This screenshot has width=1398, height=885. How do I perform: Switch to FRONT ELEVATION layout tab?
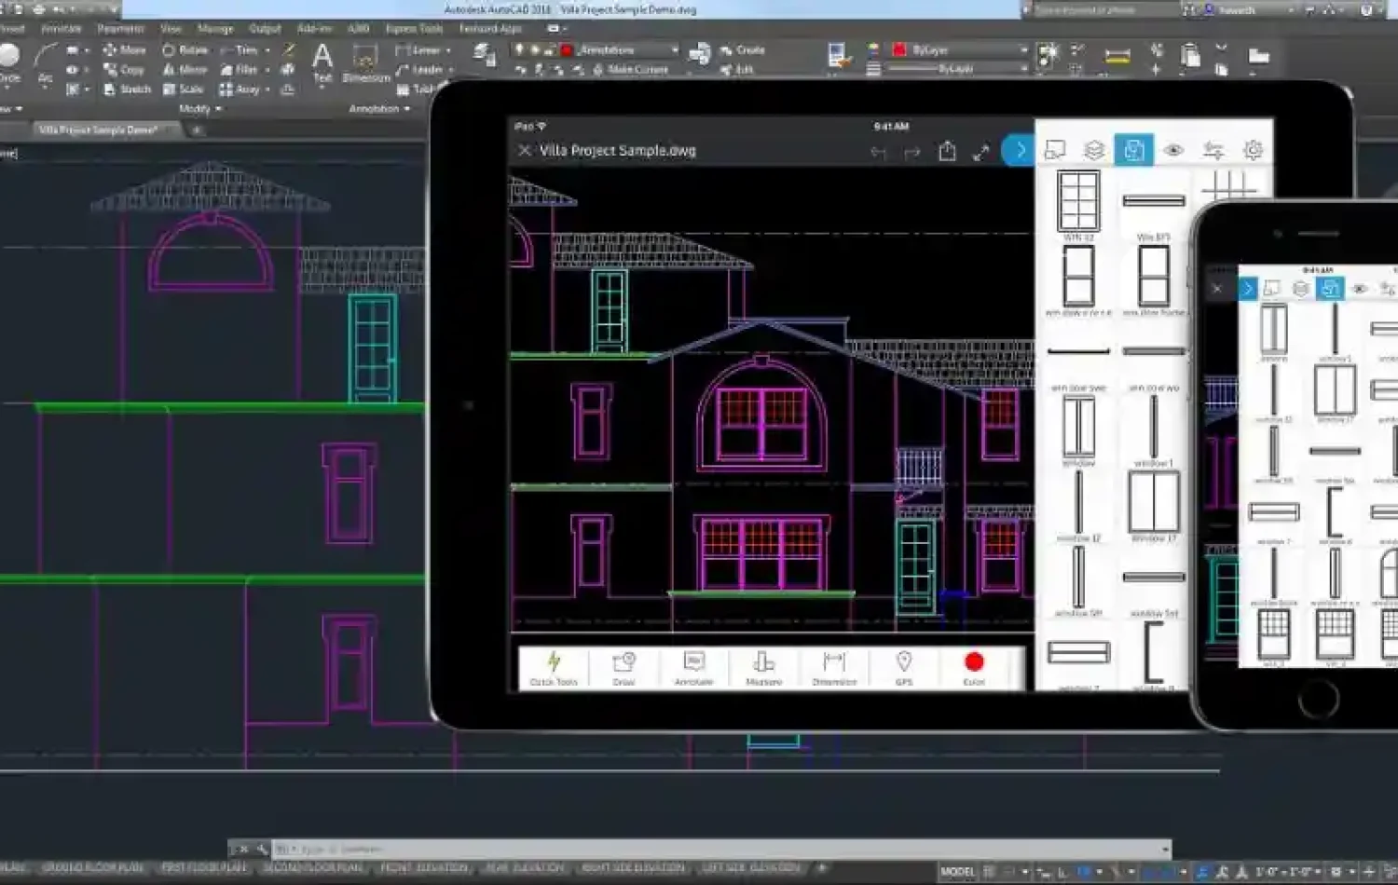tap(423, 867)
